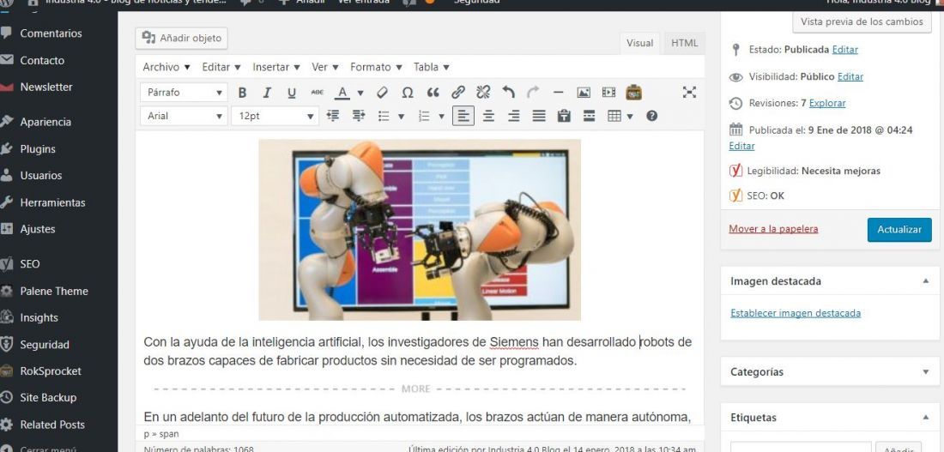Image resolution: width=944 pixels, height=452 pixels.
Task: Center align the text
Action: click(488, 116)
